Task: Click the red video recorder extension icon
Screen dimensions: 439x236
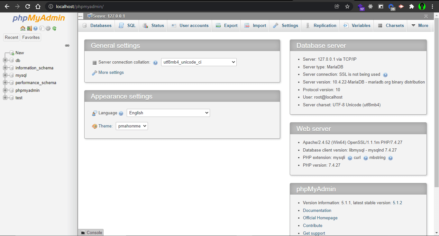Action: [x=401, y=6]
